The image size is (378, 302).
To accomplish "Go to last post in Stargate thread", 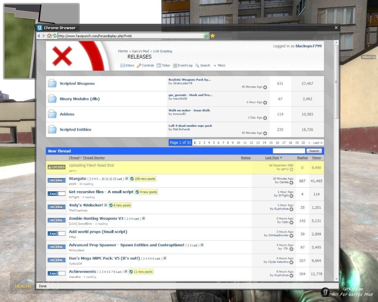I will click(x=291, y=183).
